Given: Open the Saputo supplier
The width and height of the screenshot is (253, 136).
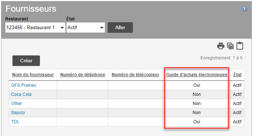Looking at the screenshot, I should pos(18,113).
